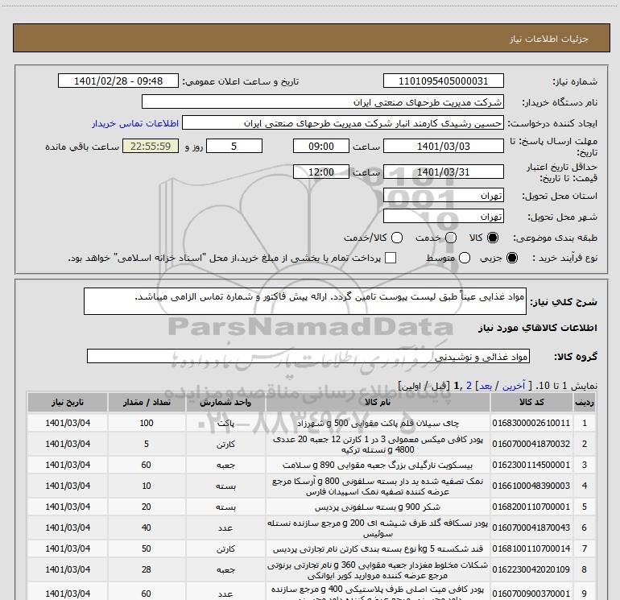Click the remaining time countdown 22:55:59
The height and width of the screenshot is (600, 620).
(151, 146)
